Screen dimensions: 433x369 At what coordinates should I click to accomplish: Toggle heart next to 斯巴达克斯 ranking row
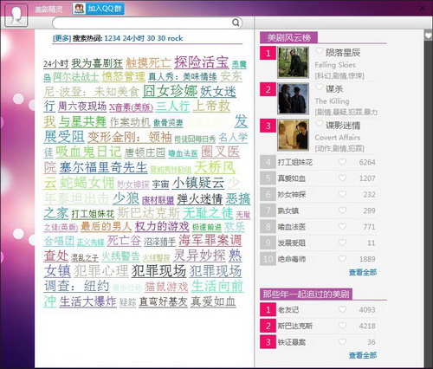click(x=342, y=326)
